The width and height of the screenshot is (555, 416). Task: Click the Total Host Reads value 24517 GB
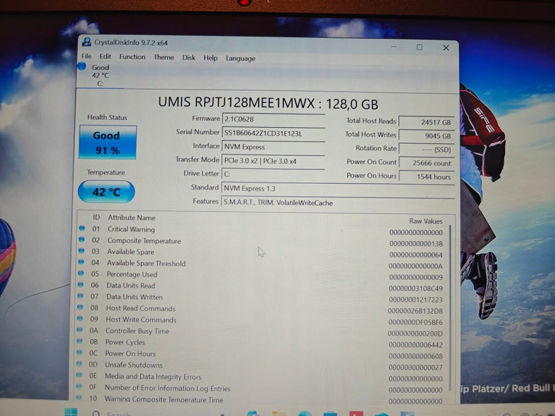click(x=427, y=122)
